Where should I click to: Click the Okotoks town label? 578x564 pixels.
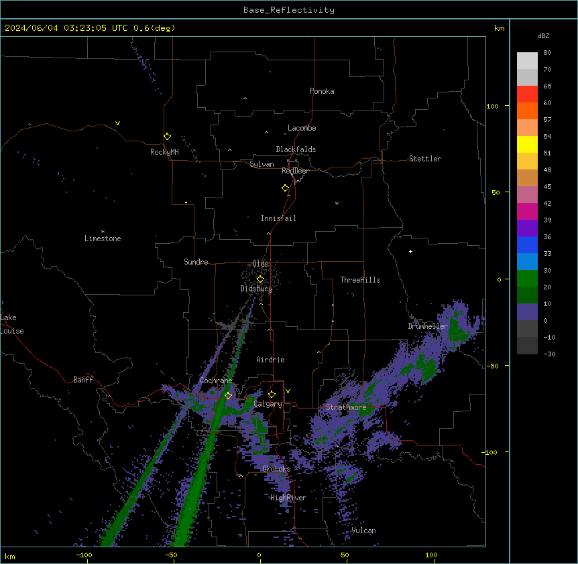[276, 469]
